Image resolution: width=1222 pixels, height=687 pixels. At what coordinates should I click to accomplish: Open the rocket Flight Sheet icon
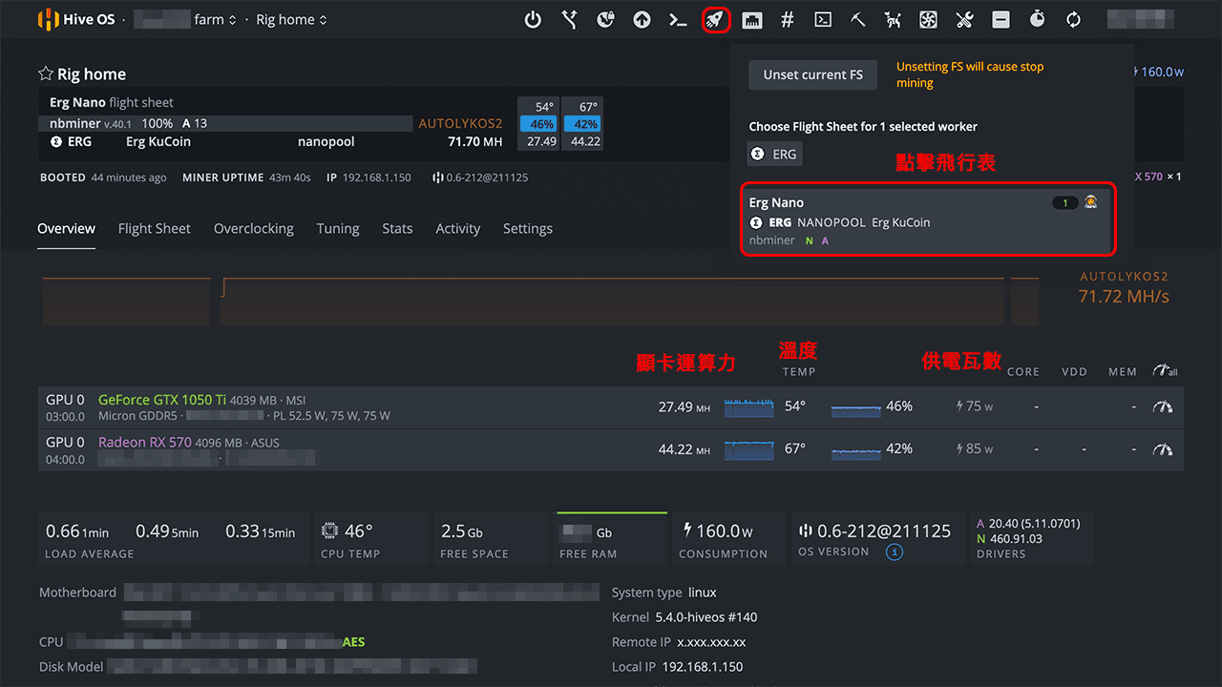(715, 19)
